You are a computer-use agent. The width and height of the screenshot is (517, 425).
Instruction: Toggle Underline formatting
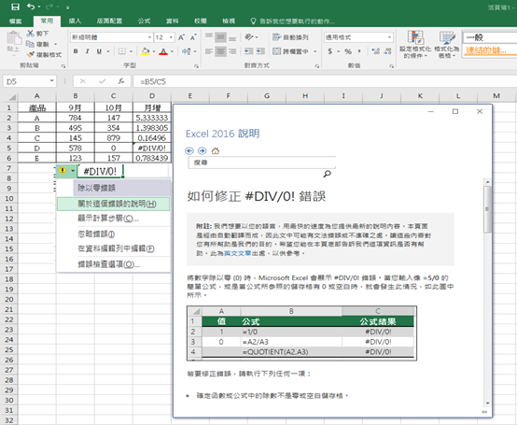point(99,51)
